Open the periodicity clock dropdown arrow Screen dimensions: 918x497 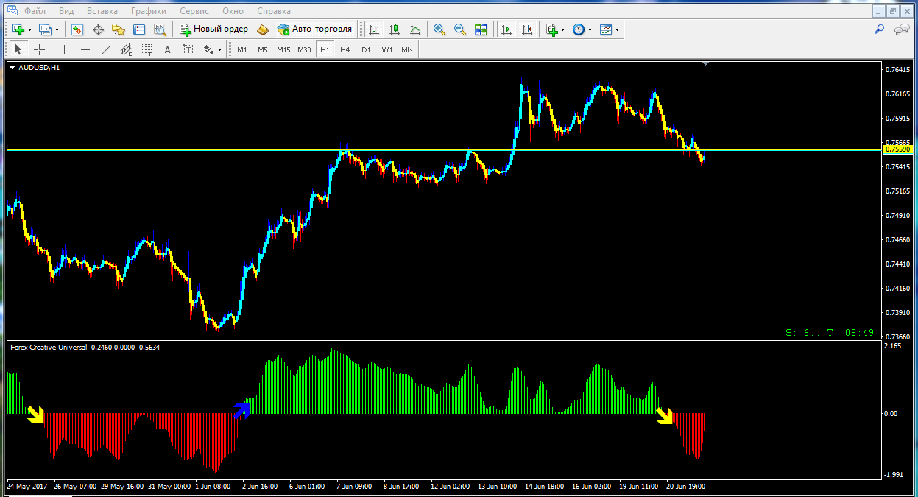point(590,30)
